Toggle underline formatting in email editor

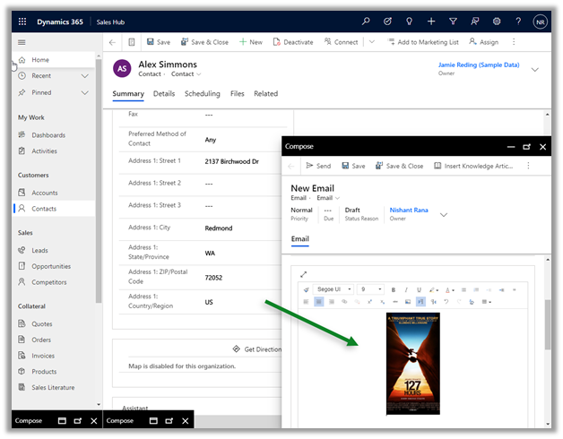click(x=419, y=289)
